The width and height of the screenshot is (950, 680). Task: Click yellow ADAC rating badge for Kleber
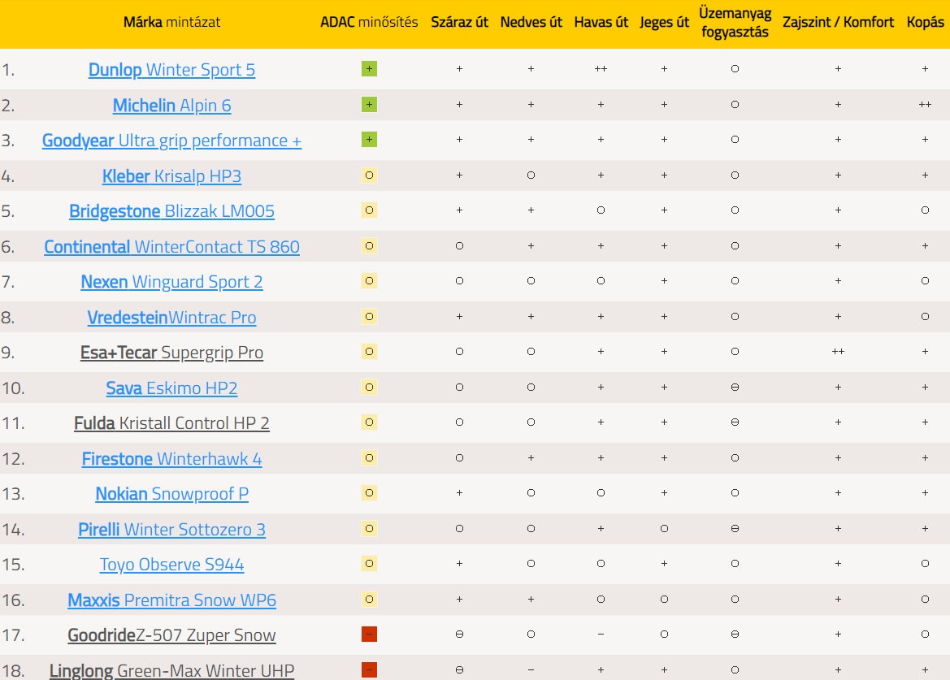pyautogui.click(x=369, y=175)
